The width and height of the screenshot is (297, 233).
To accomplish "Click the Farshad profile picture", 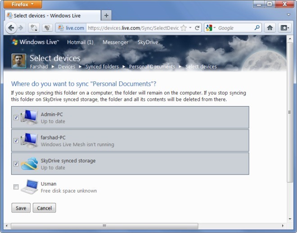I will pos(19,61).
